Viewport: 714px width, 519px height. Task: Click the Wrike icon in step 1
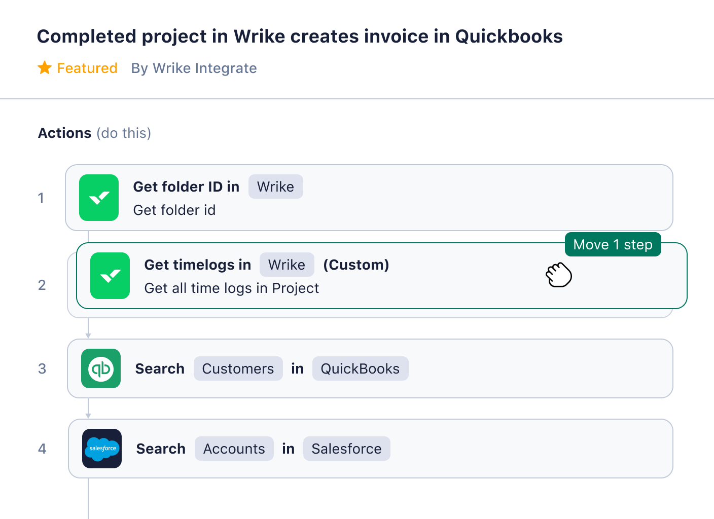(x=99, y=198)
